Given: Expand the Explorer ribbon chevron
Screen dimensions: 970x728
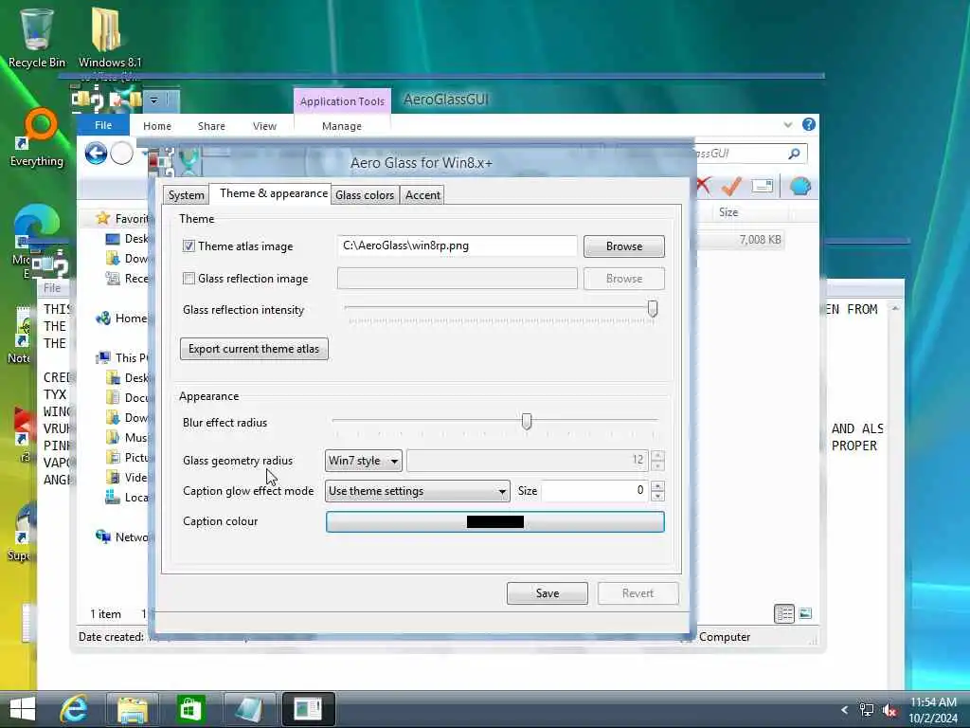Looking at the screenshot, I should [x=787, y=124].
